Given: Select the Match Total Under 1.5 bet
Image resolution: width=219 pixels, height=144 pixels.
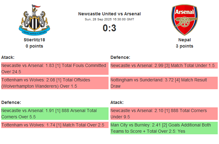Looking at the screenshot, I should [164, 65].
